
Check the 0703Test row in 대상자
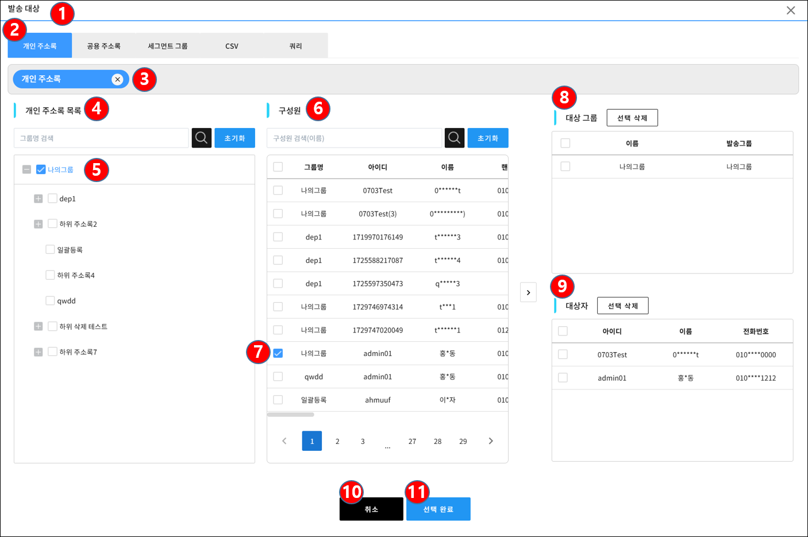click(563, 354)
